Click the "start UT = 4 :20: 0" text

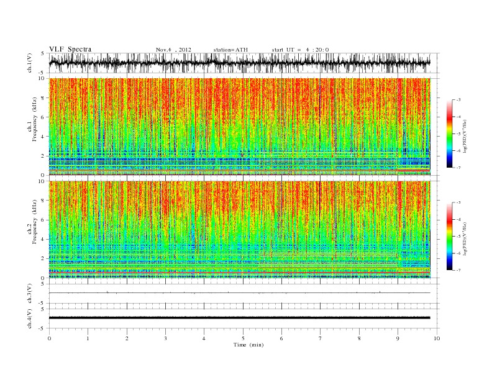coord(300,50)
